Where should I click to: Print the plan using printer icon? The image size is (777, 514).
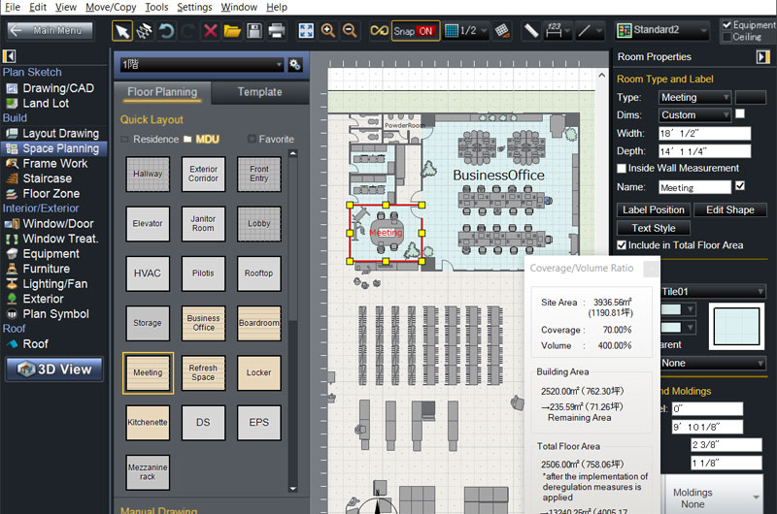(x=277, y=31)
